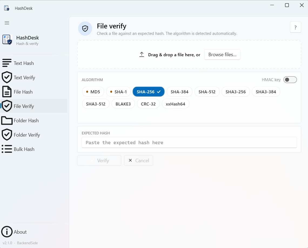Click Browse files button
The image size is (308, 248).
coord(222,54)
